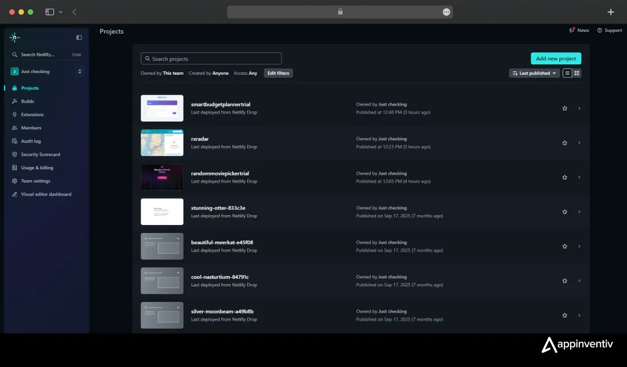The height and width of the screenshot is (367, 627).
Task: Favorite the smartbudgetplannertrial project
Action: pos(564,108)
